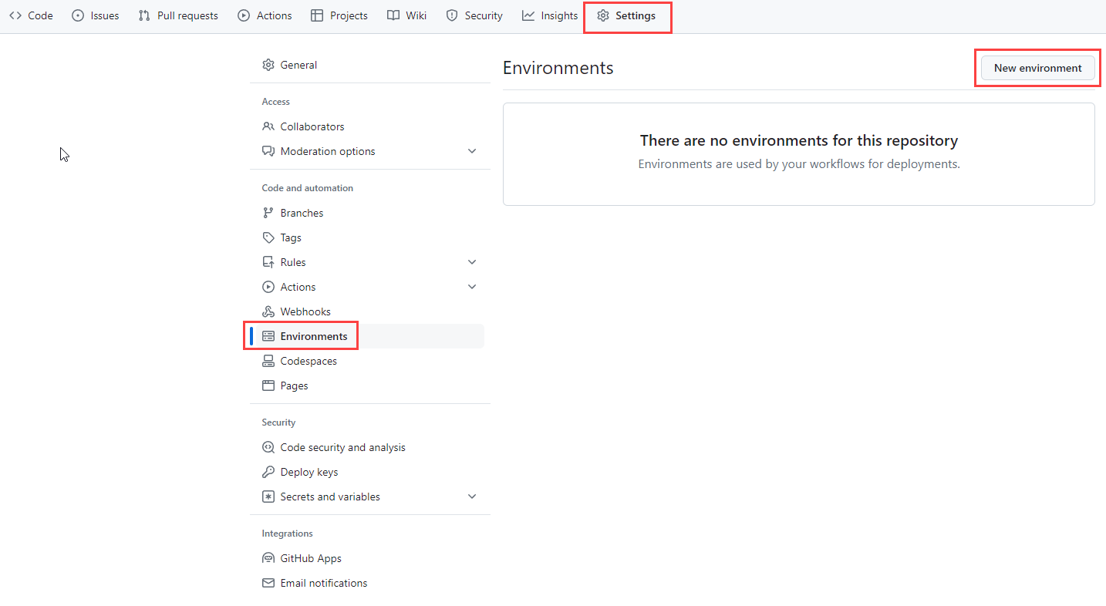The image size is (1106, 606).
Task: Click the key icon beside Deploy keys
Action: [268, 472]
